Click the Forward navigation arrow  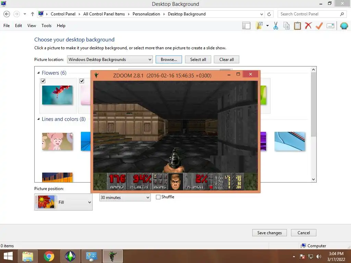point(16,14)
